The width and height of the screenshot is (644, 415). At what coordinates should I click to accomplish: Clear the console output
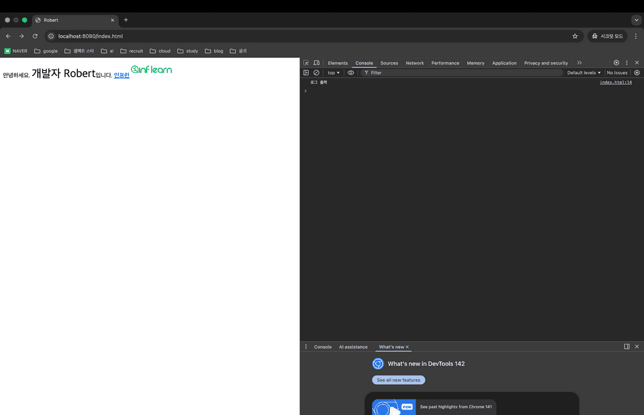316,73
